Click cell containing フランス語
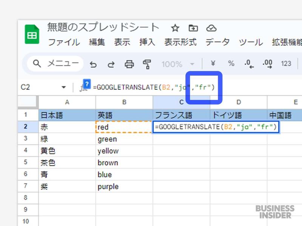Screen dimensions: 302x226 (x=182, y=115)
